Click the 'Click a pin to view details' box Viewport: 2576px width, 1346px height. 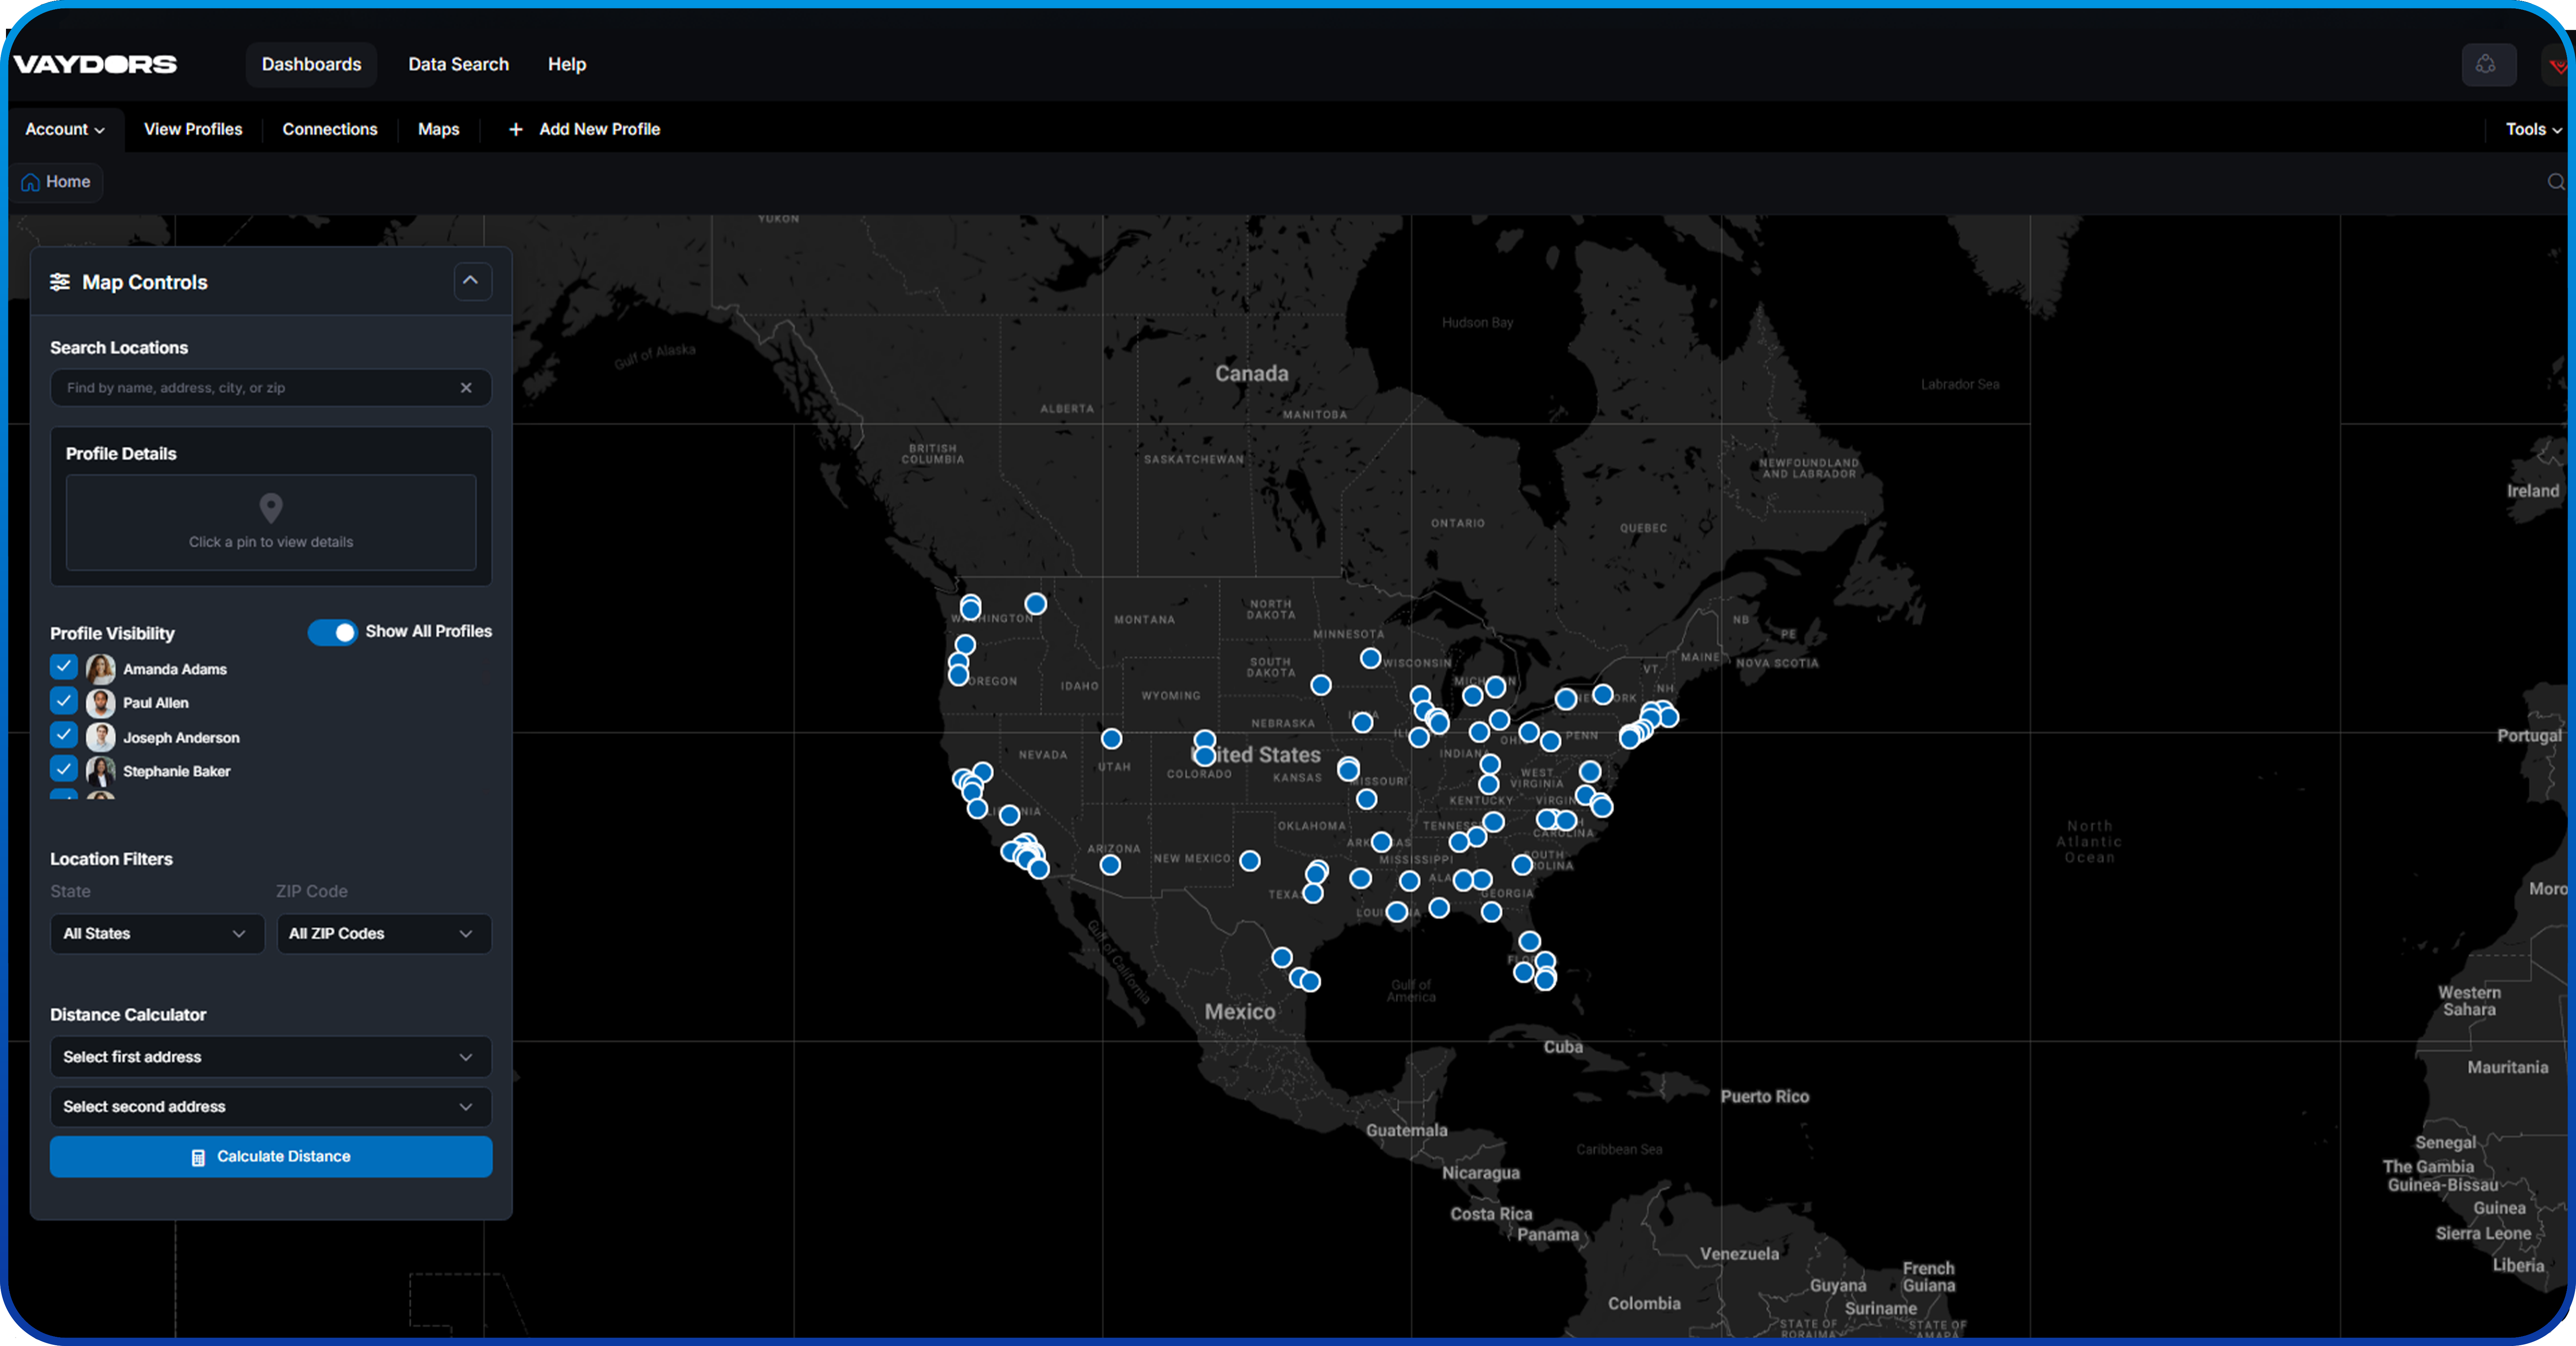tap(271, 522)
